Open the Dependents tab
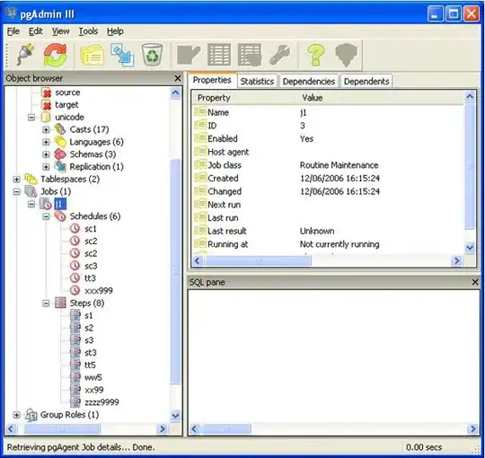This screenshot has width=485, height=458. click(x=366, y=82)
